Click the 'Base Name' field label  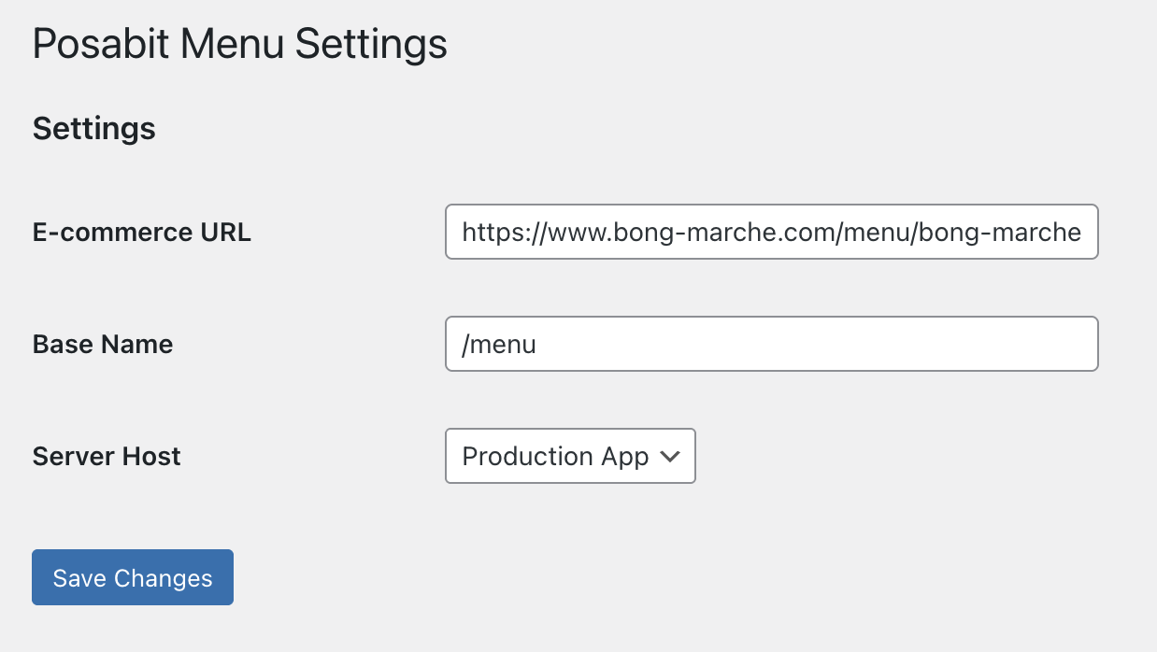[103, 345]
